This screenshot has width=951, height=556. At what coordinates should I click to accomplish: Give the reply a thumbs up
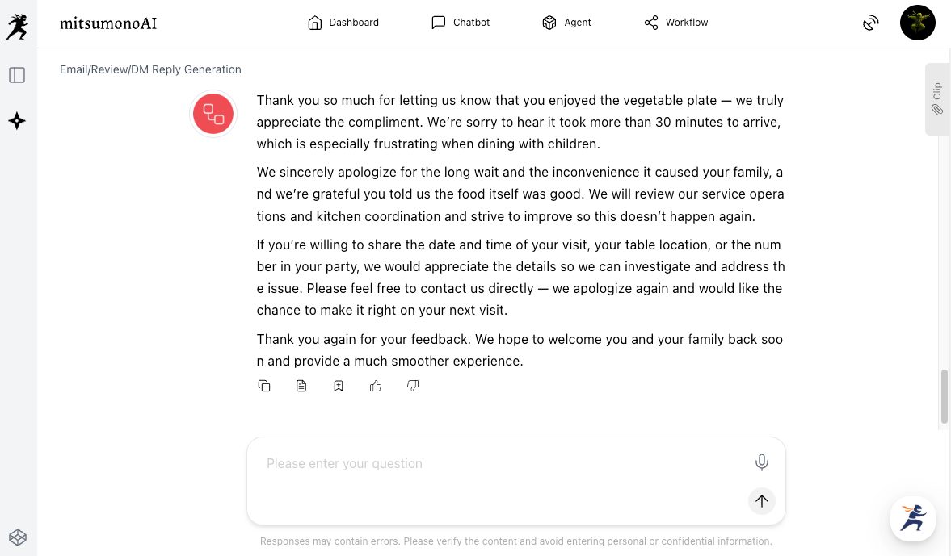pyautogui.click(x=376, y=386)
